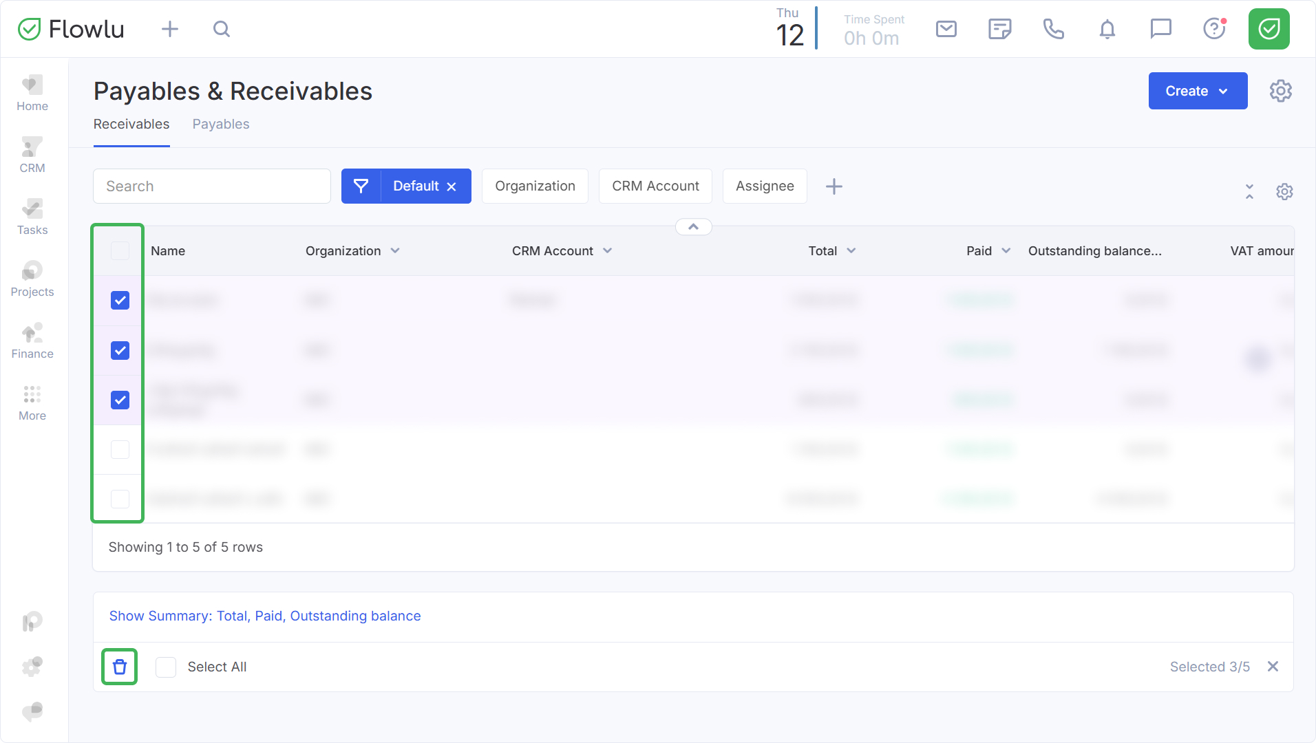The image size is (1316, 743).
Task: Click the Organization filter button
Action: click(535, 186)
